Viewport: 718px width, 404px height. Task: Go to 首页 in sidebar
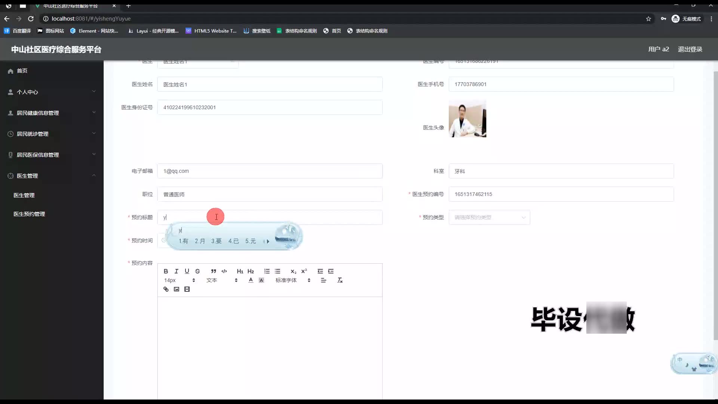(x=22, y=71)
